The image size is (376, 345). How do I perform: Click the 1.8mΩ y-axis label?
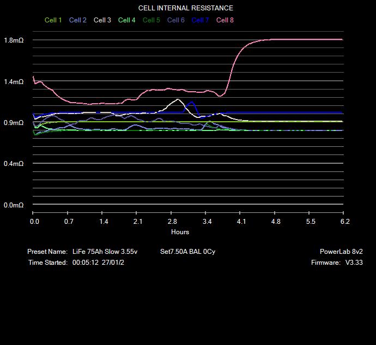click(x=14, y=40)
